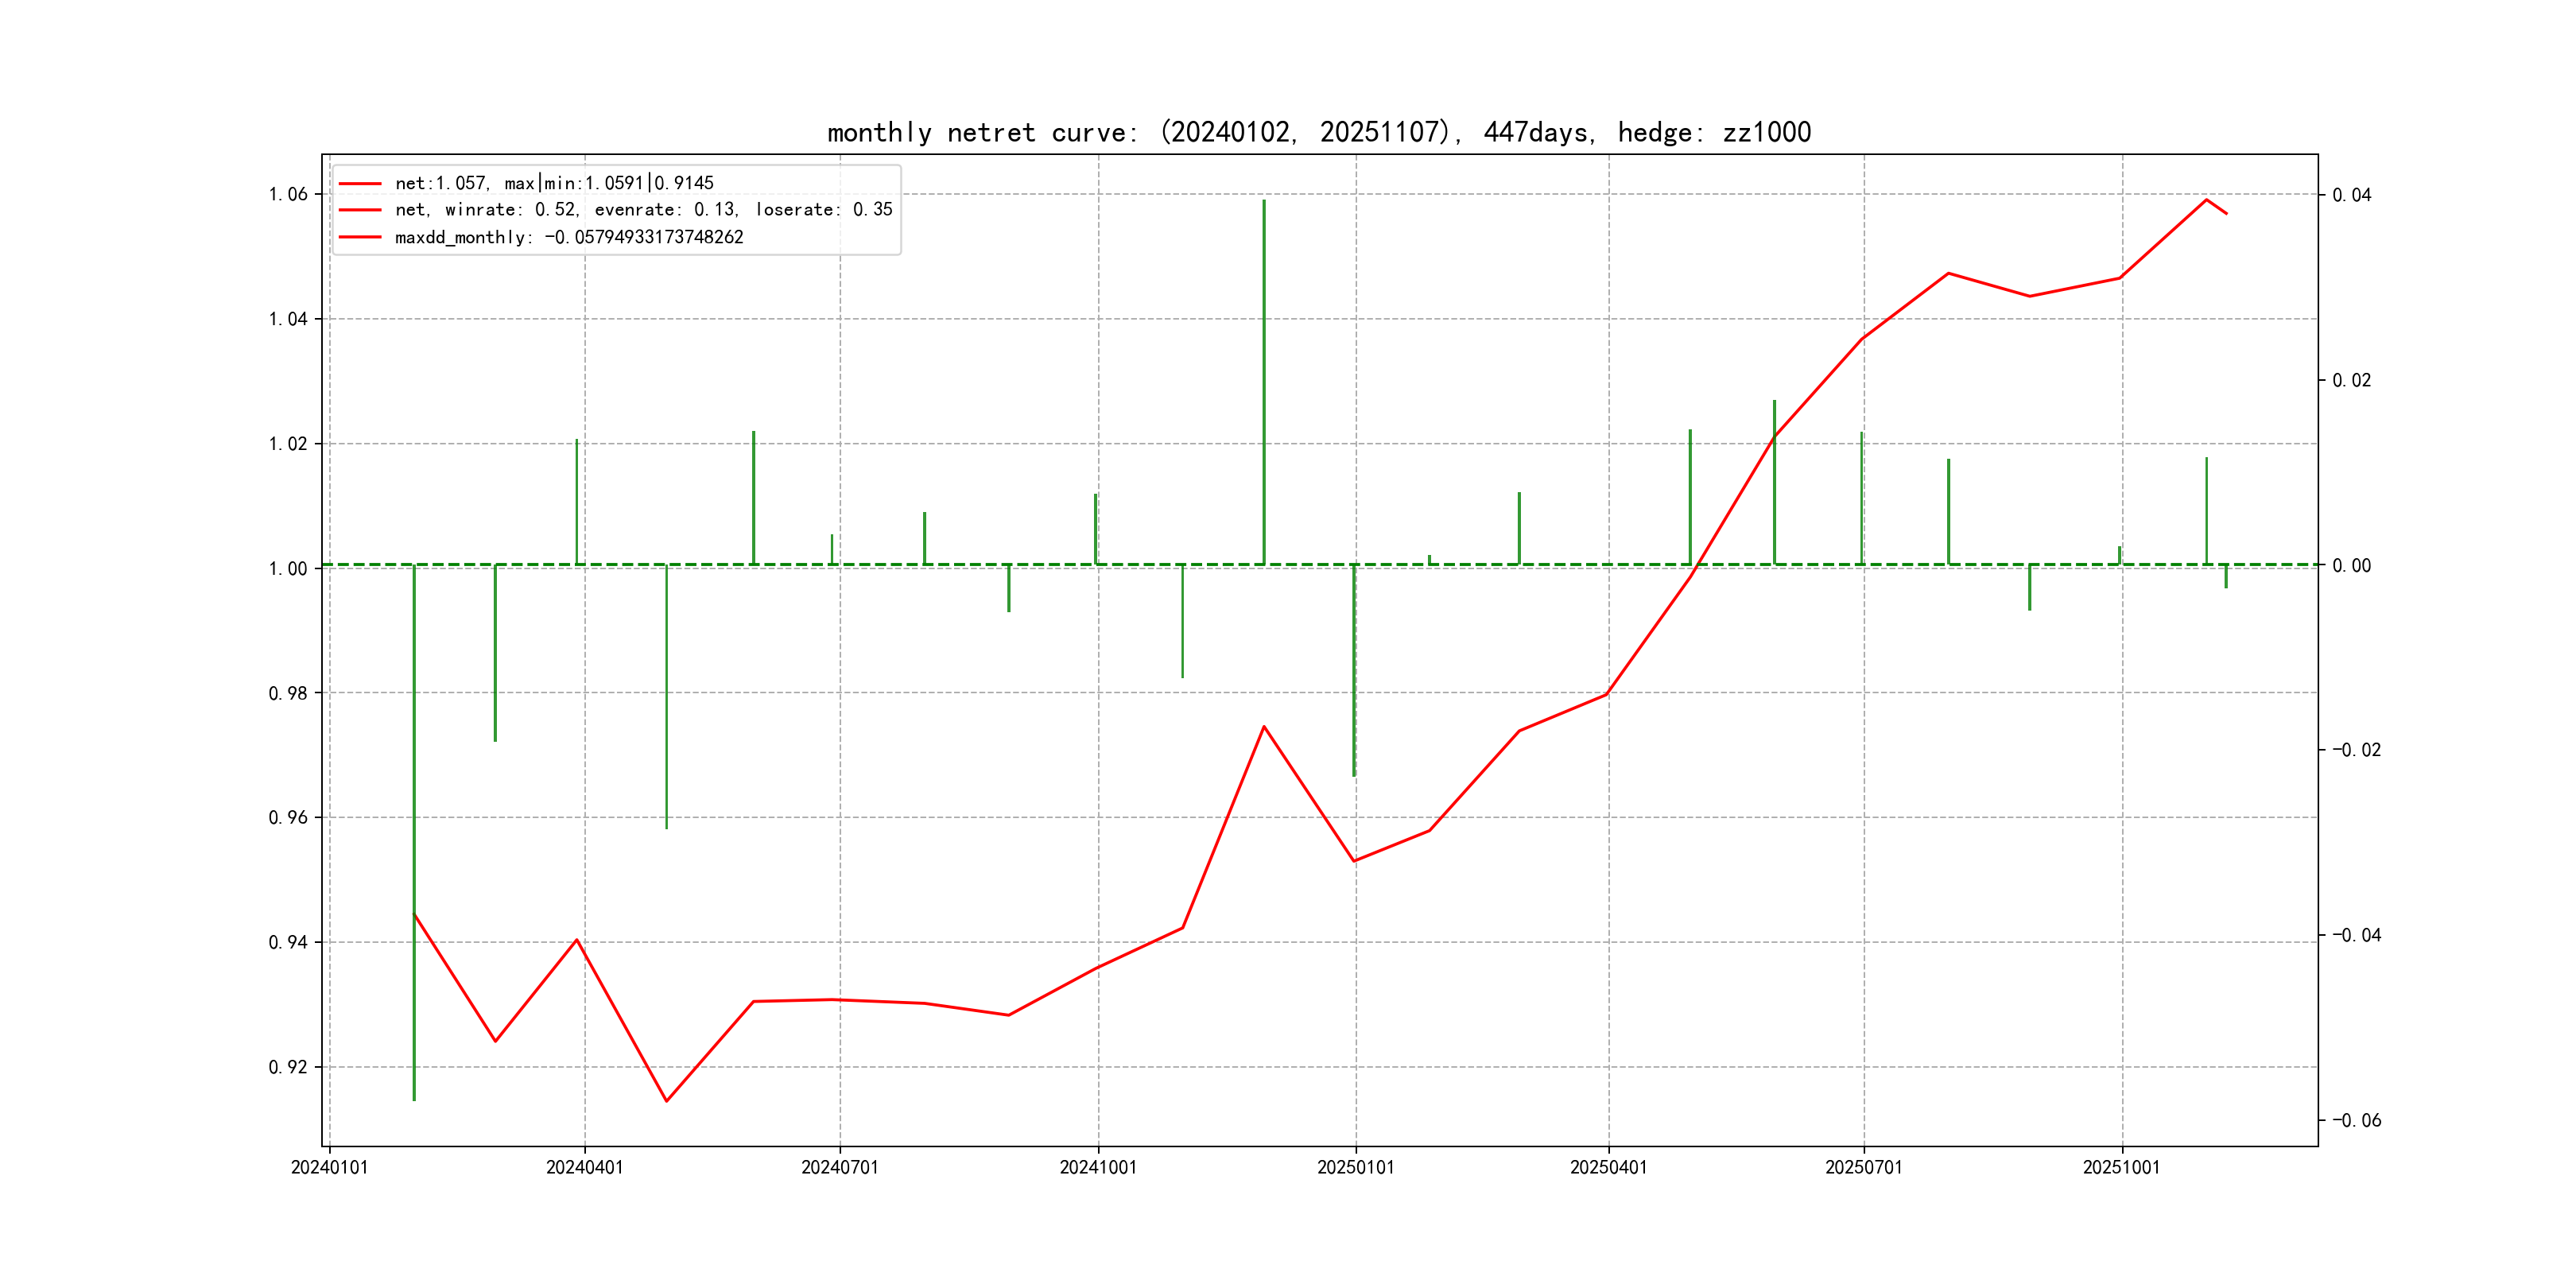Click the peak of the red net curve
The width and height of the screenshot is (2576, 1288).
coord(2206,200)
